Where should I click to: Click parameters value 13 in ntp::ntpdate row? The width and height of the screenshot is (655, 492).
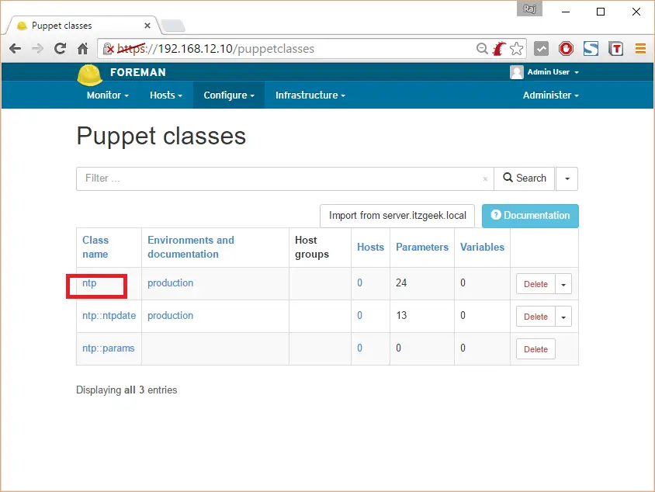401,316
